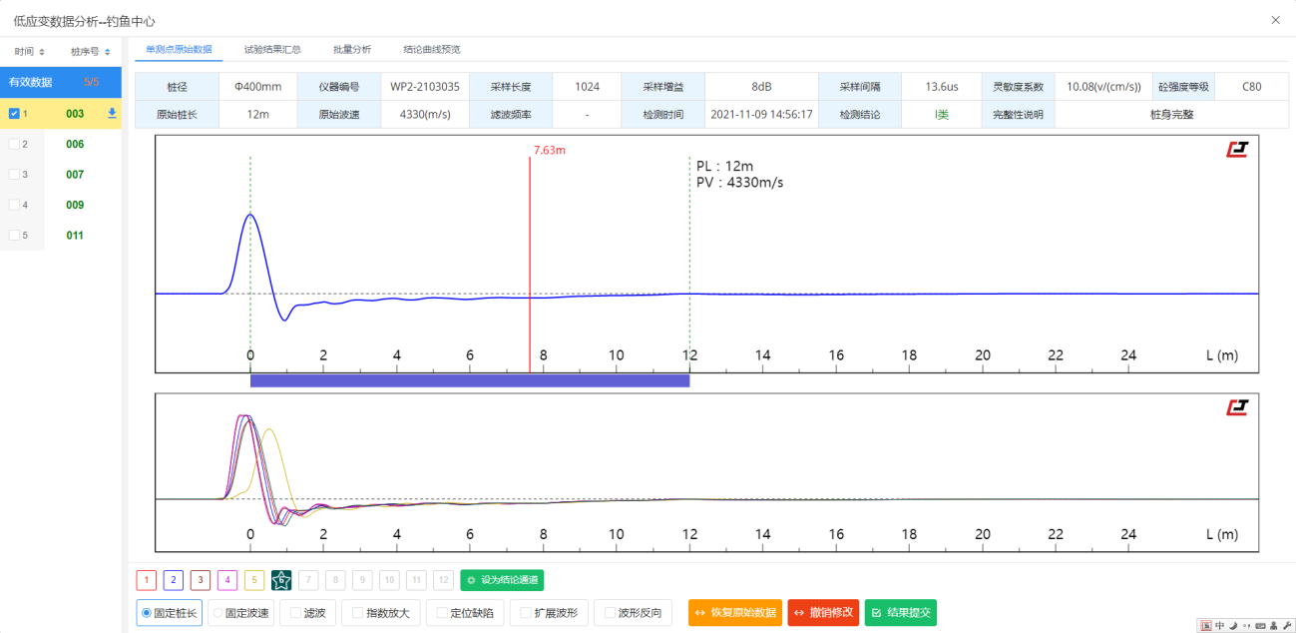This screenshot has width=1296, height=633.
Task: Click the punctuation mode icon in the input toolbar
Action: tap(1246, 625)
